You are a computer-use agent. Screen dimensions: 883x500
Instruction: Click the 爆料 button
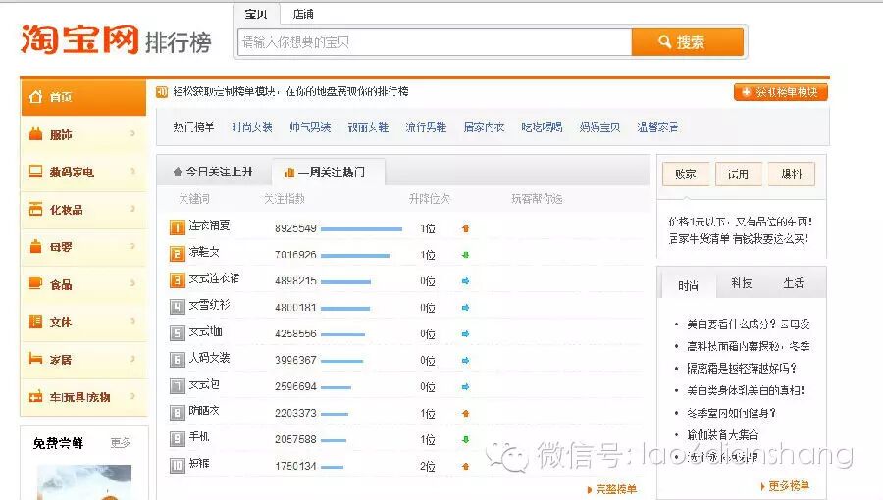(x=791, y=175)
